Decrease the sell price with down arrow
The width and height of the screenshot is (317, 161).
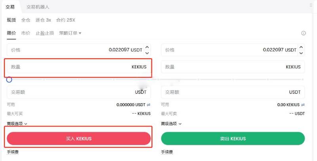click(x=302, y=53)
